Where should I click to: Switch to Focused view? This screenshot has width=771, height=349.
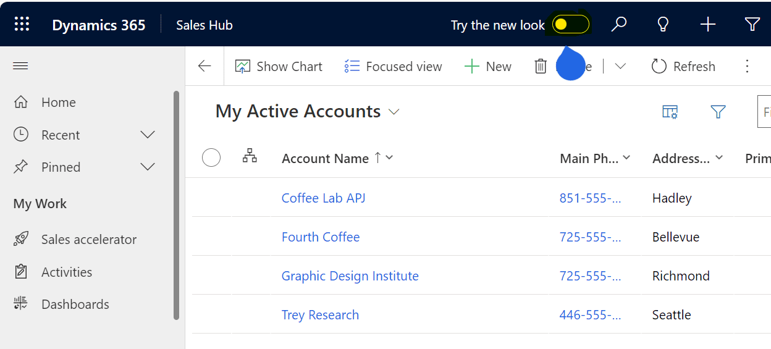pyautogui.click(x=394, y=66)
